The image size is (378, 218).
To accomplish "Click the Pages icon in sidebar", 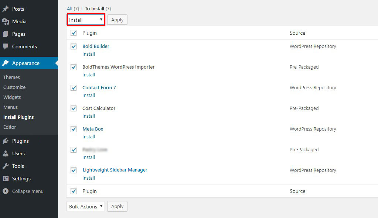I will 6,34.
